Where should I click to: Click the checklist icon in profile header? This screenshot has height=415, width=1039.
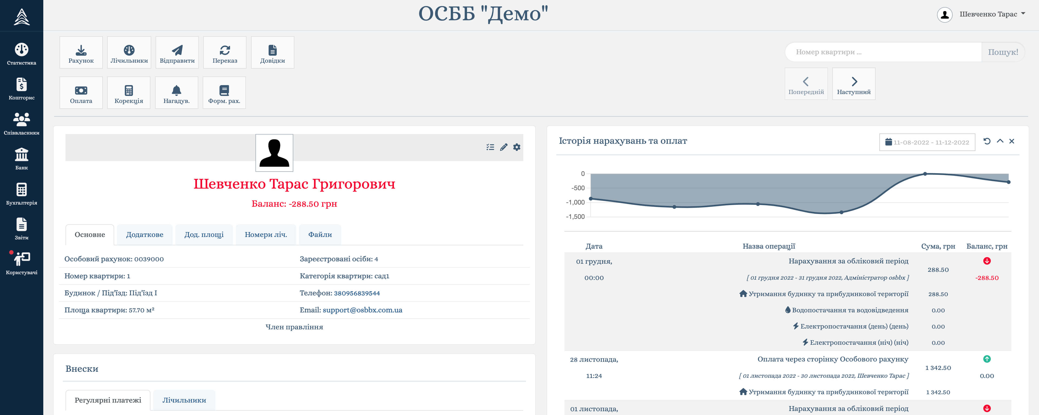point(490,148)
